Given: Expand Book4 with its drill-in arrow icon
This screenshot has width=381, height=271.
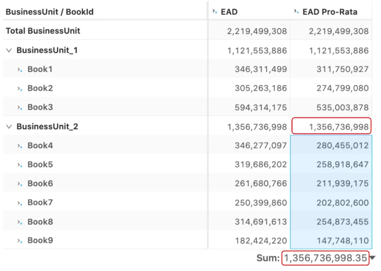Looking at the screenshot, I should pos(20,146).
